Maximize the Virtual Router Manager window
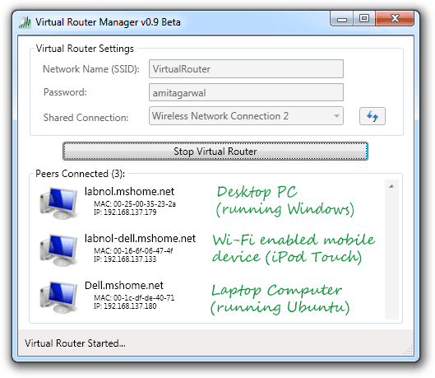 click(x=364, y=19)
